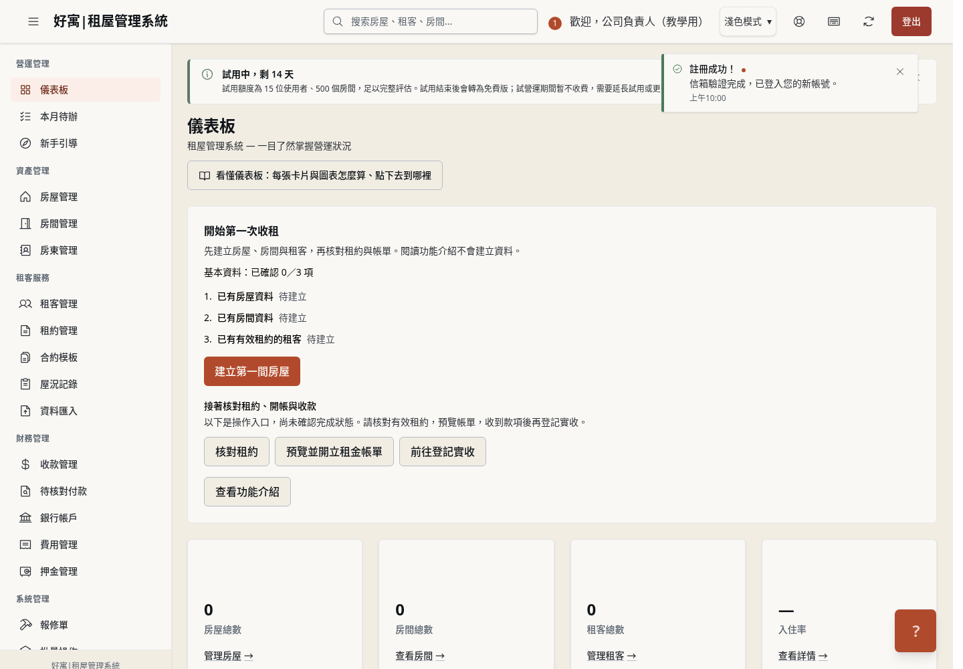Click the 租客管理 people icon
963x669 pixels.
25,304
